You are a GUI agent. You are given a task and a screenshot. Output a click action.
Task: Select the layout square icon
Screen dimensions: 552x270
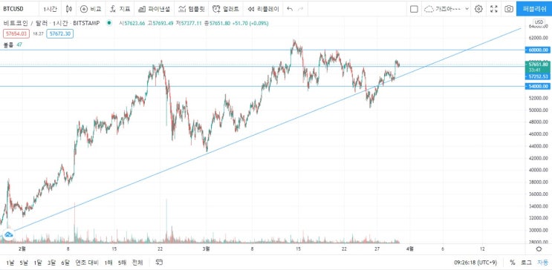(414, 9)
